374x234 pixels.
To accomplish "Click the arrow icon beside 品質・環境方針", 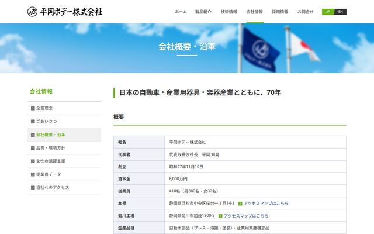I will click(x=33, y=148).
